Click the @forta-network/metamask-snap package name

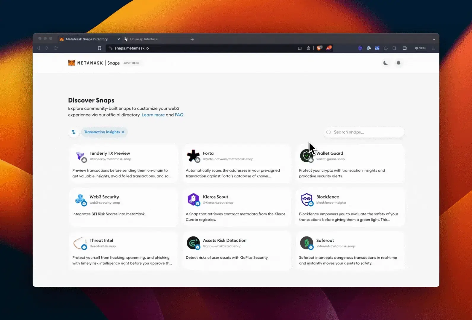pos(228,159)
